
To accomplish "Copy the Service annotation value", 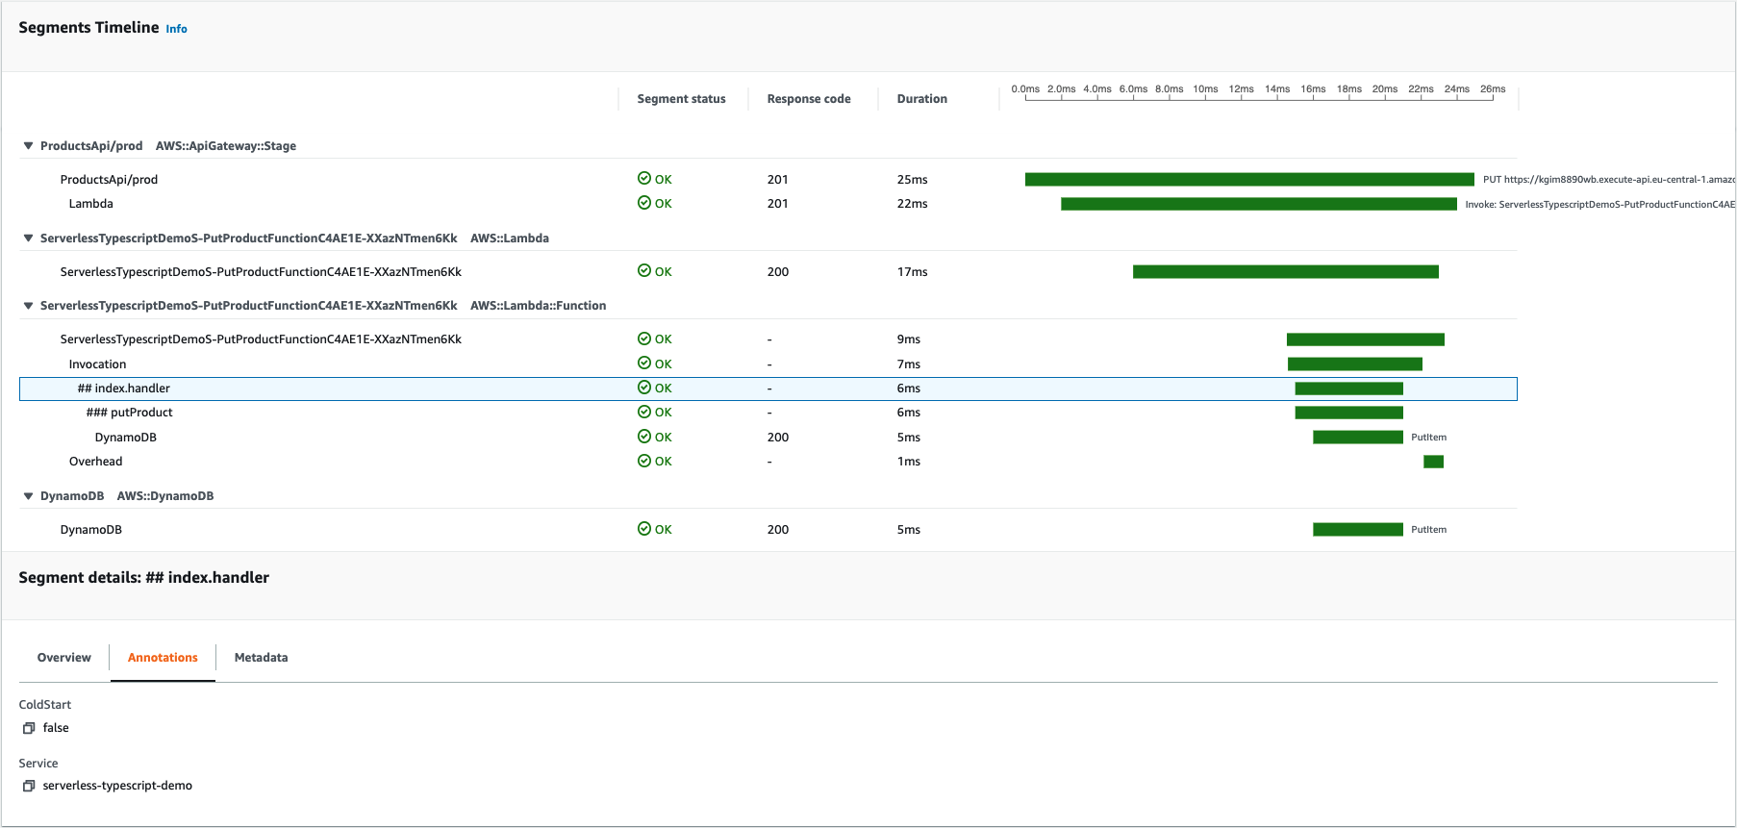I will point(29,786).
